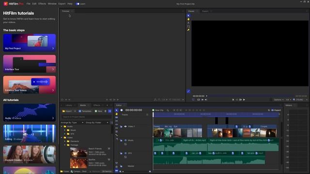
Task: Open Viewer Options dropdown
Action: 279,100
